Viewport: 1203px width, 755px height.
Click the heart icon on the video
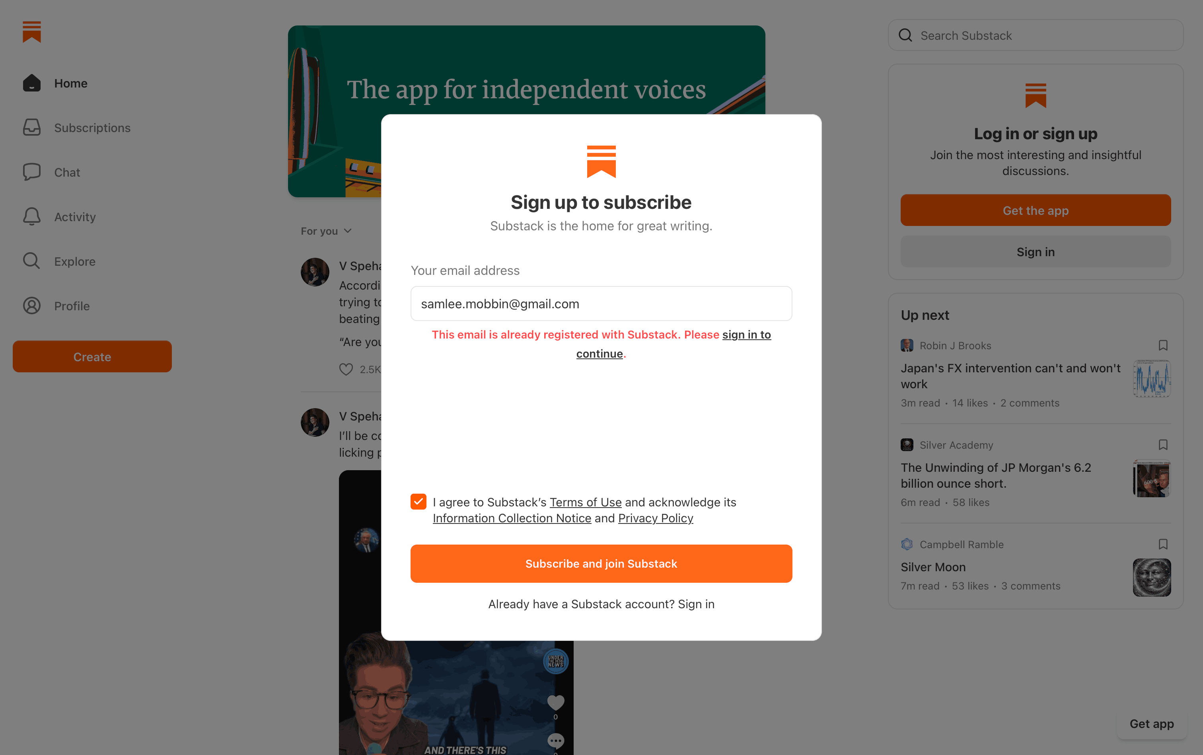555,702
